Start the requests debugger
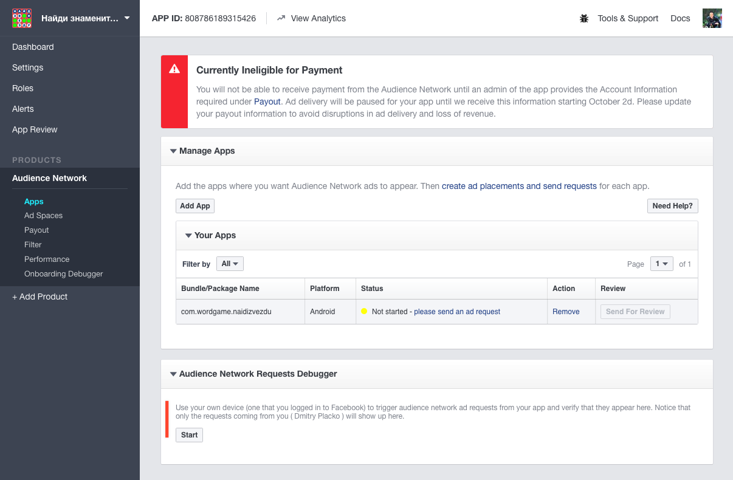Screen dimensions: 733x480 pos(189,435)
